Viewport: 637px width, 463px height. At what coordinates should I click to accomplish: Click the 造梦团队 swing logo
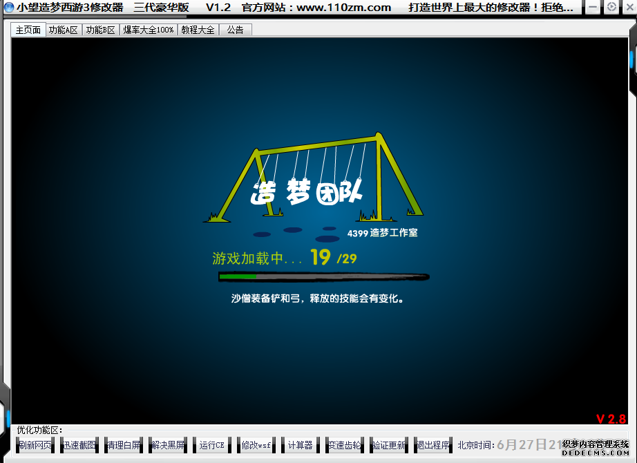[x=313, y=178]
